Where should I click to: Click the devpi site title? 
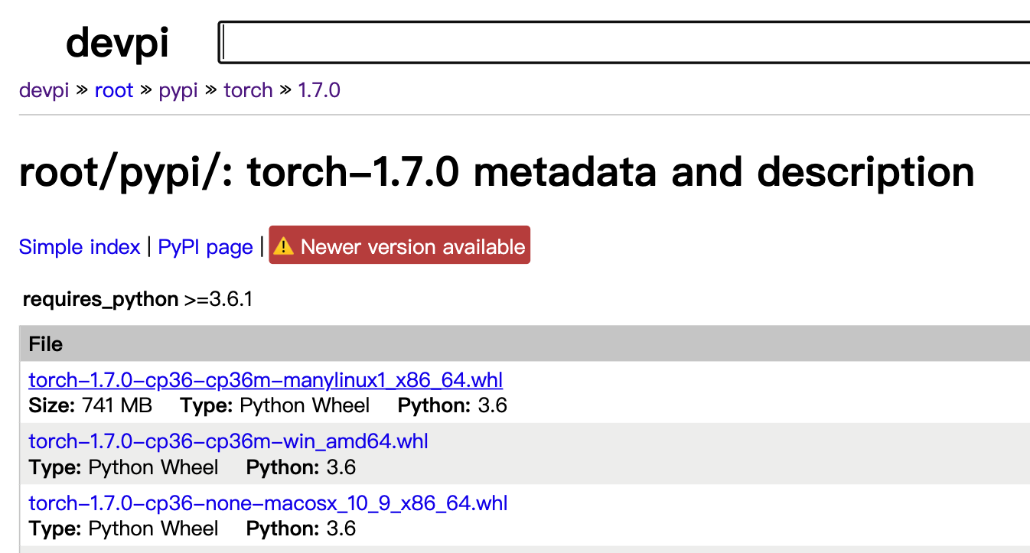pos(117,42)
